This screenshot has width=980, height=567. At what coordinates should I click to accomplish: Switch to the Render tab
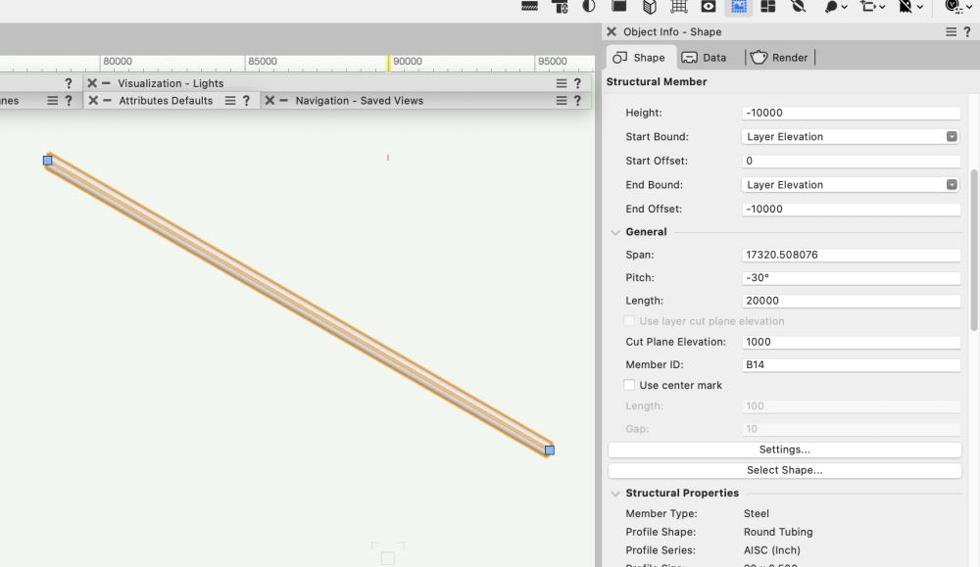(780, 57)
